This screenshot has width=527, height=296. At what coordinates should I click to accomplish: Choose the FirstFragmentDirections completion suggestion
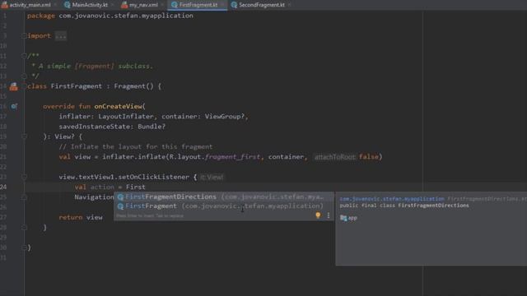[223, 197]
